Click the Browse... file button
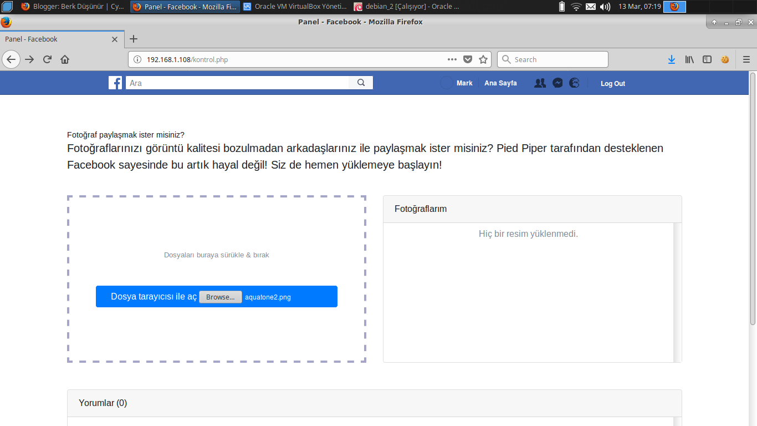The image size is (757, 426). [221, 297]
